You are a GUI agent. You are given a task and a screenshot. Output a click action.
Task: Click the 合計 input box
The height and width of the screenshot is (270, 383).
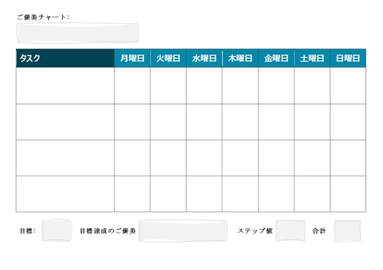347,231
